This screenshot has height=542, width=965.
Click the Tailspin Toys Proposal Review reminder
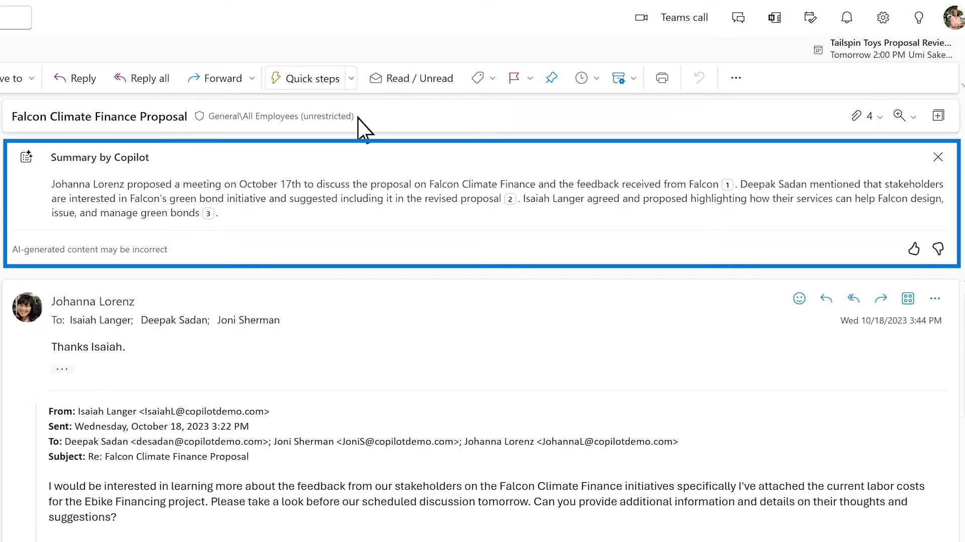890,48
